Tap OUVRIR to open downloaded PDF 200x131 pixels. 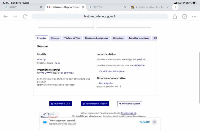(144, 122)
